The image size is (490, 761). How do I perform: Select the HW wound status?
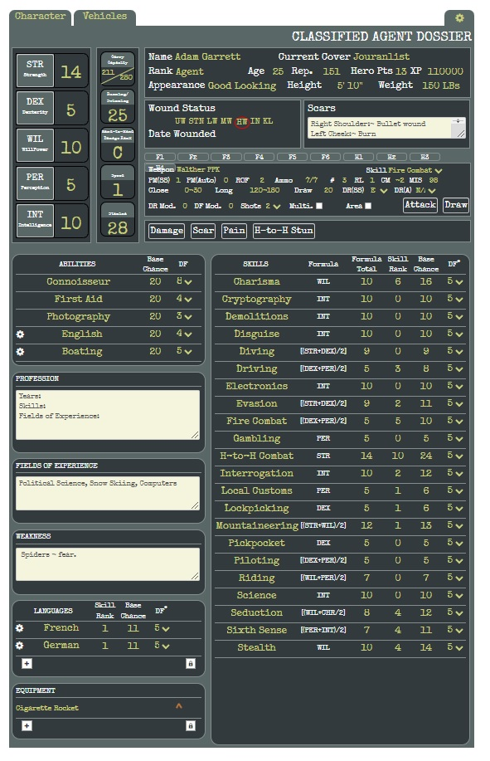(x=242, y=121)
